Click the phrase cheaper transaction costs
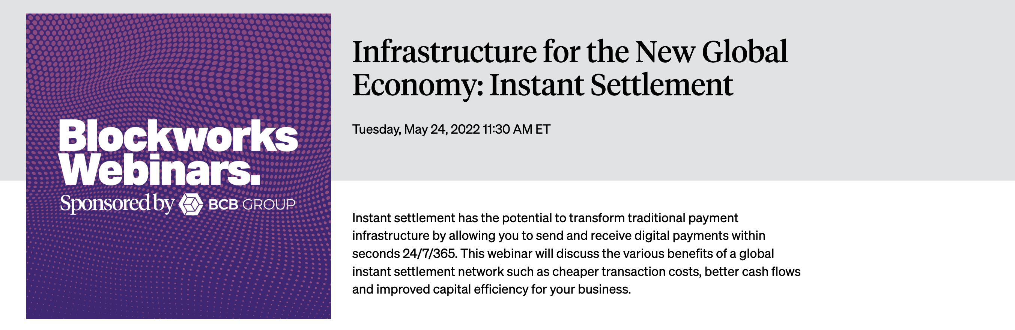Image resolution: width=1015 pixels, height=330 pixels. tap(627, 272)
